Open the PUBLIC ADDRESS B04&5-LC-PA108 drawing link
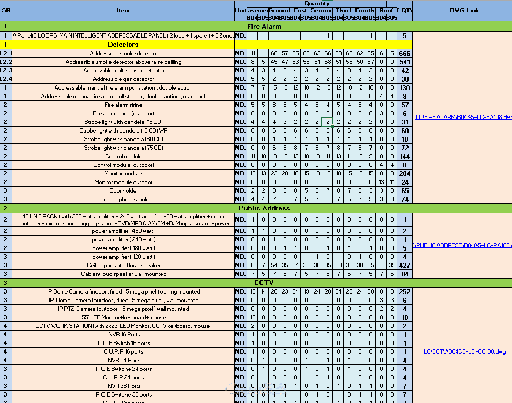512x403 pixels. pyautogui.click(x=462, y=245)
